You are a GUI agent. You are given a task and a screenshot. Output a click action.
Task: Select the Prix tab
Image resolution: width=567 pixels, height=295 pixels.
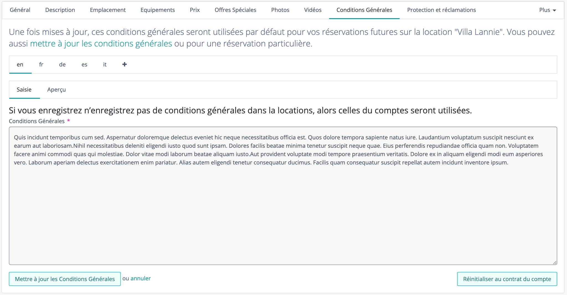pyautogui.click(x=195, y=10)
